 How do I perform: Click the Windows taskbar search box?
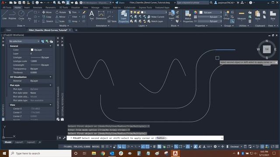pos(40,153)
